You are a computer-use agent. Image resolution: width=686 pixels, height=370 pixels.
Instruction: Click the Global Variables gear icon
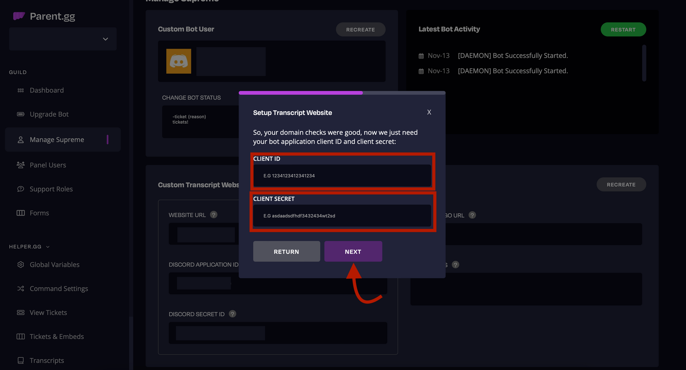(21, 264)
